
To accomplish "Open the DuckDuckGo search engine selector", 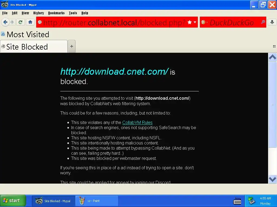I will click(204, 22).
